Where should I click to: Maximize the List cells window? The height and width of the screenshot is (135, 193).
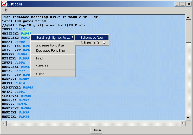(183, 4)
